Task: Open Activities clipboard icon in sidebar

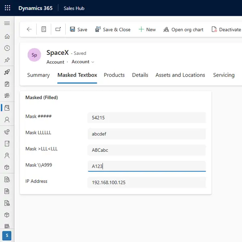Action: pyautogui.click(x=7, y=84)
